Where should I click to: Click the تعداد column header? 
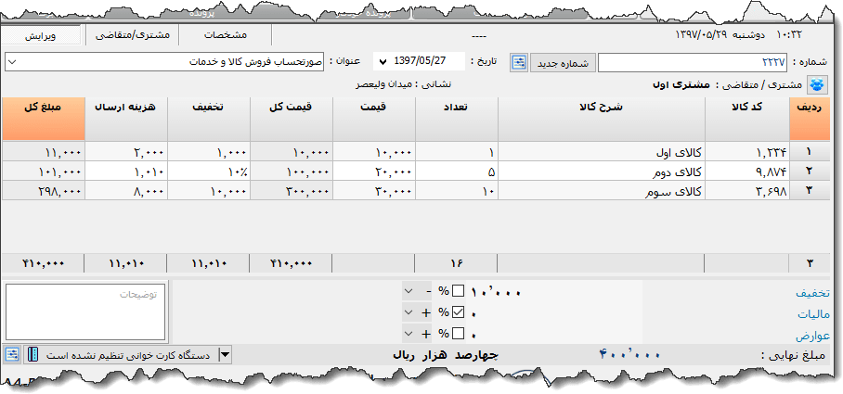457,119
